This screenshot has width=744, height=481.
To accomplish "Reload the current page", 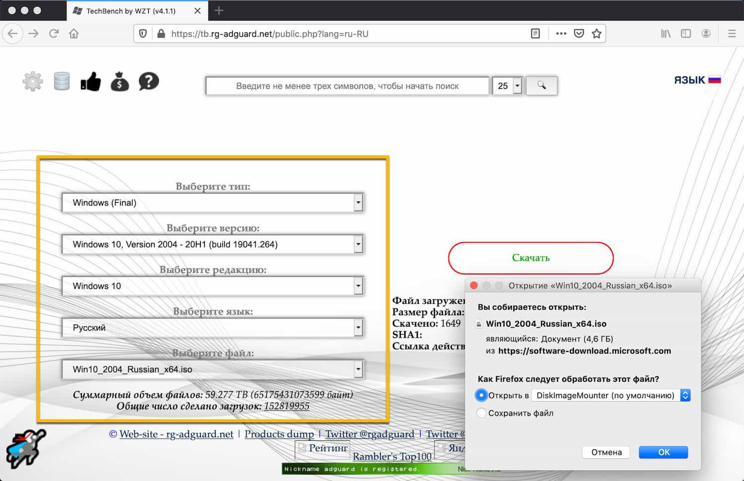I will (x=54, y=34).
